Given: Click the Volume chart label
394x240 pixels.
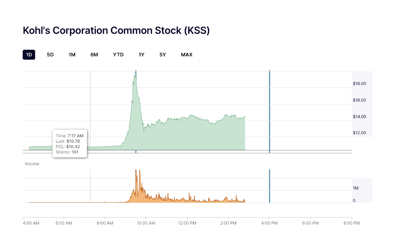Looking at the screenshot, I should coord(32,164).
